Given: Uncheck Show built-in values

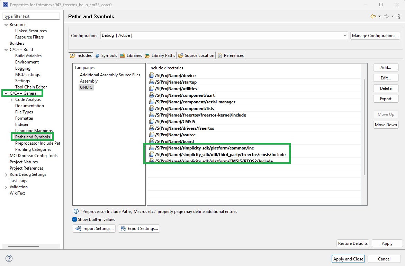Looking at the screenshot, I should [x=74, y=219].
